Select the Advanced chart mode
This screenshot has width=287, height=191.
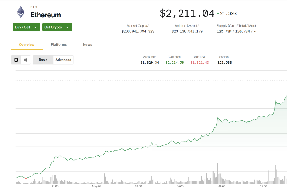pyautogui.click(x=64, y=60)
